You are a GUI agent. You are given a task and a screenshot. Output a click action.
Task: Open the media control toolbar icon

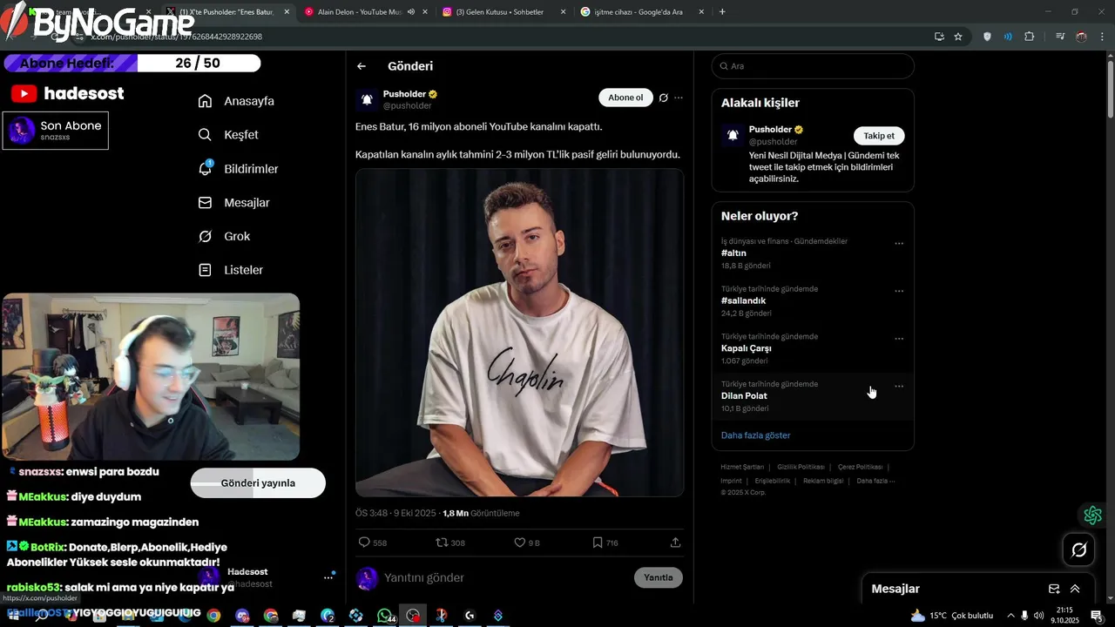[x=1060, y=37]
